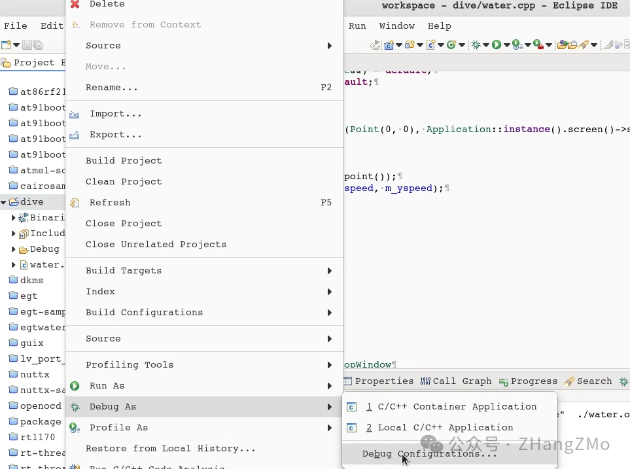Viewport: 630px width, 469px height.
Task: Click Debug Configurations... in submenu
Action: coord(449,454)
